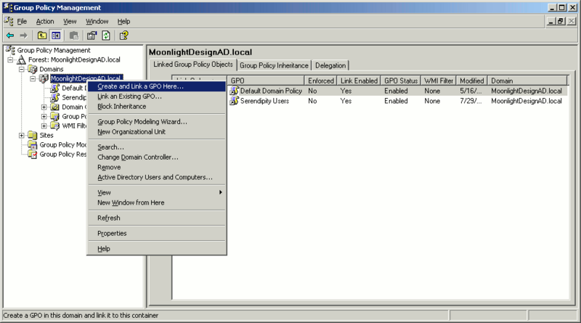This screenshot has width=581, height=323.
Task: Collapse the MoonlightDesignAD.local domain node
Action: 33,78
